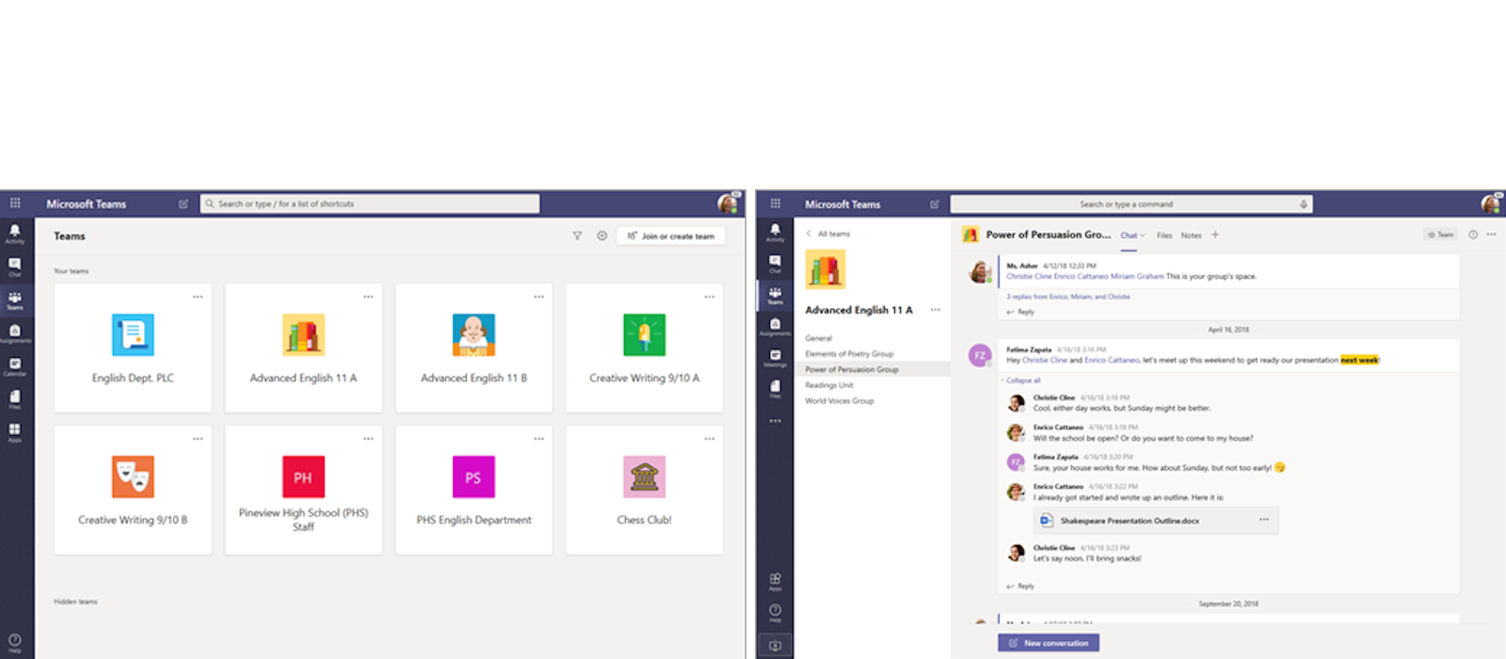The image size is (1506, 659).
Task: Switch to the Chat tab
Action: click(1129, 235)
